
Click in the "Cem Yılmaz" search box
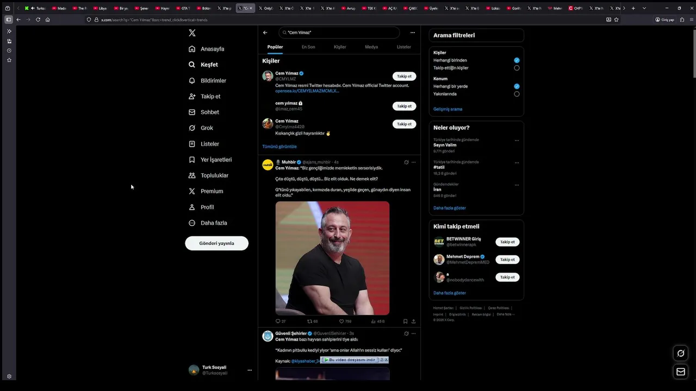[339, 33]
